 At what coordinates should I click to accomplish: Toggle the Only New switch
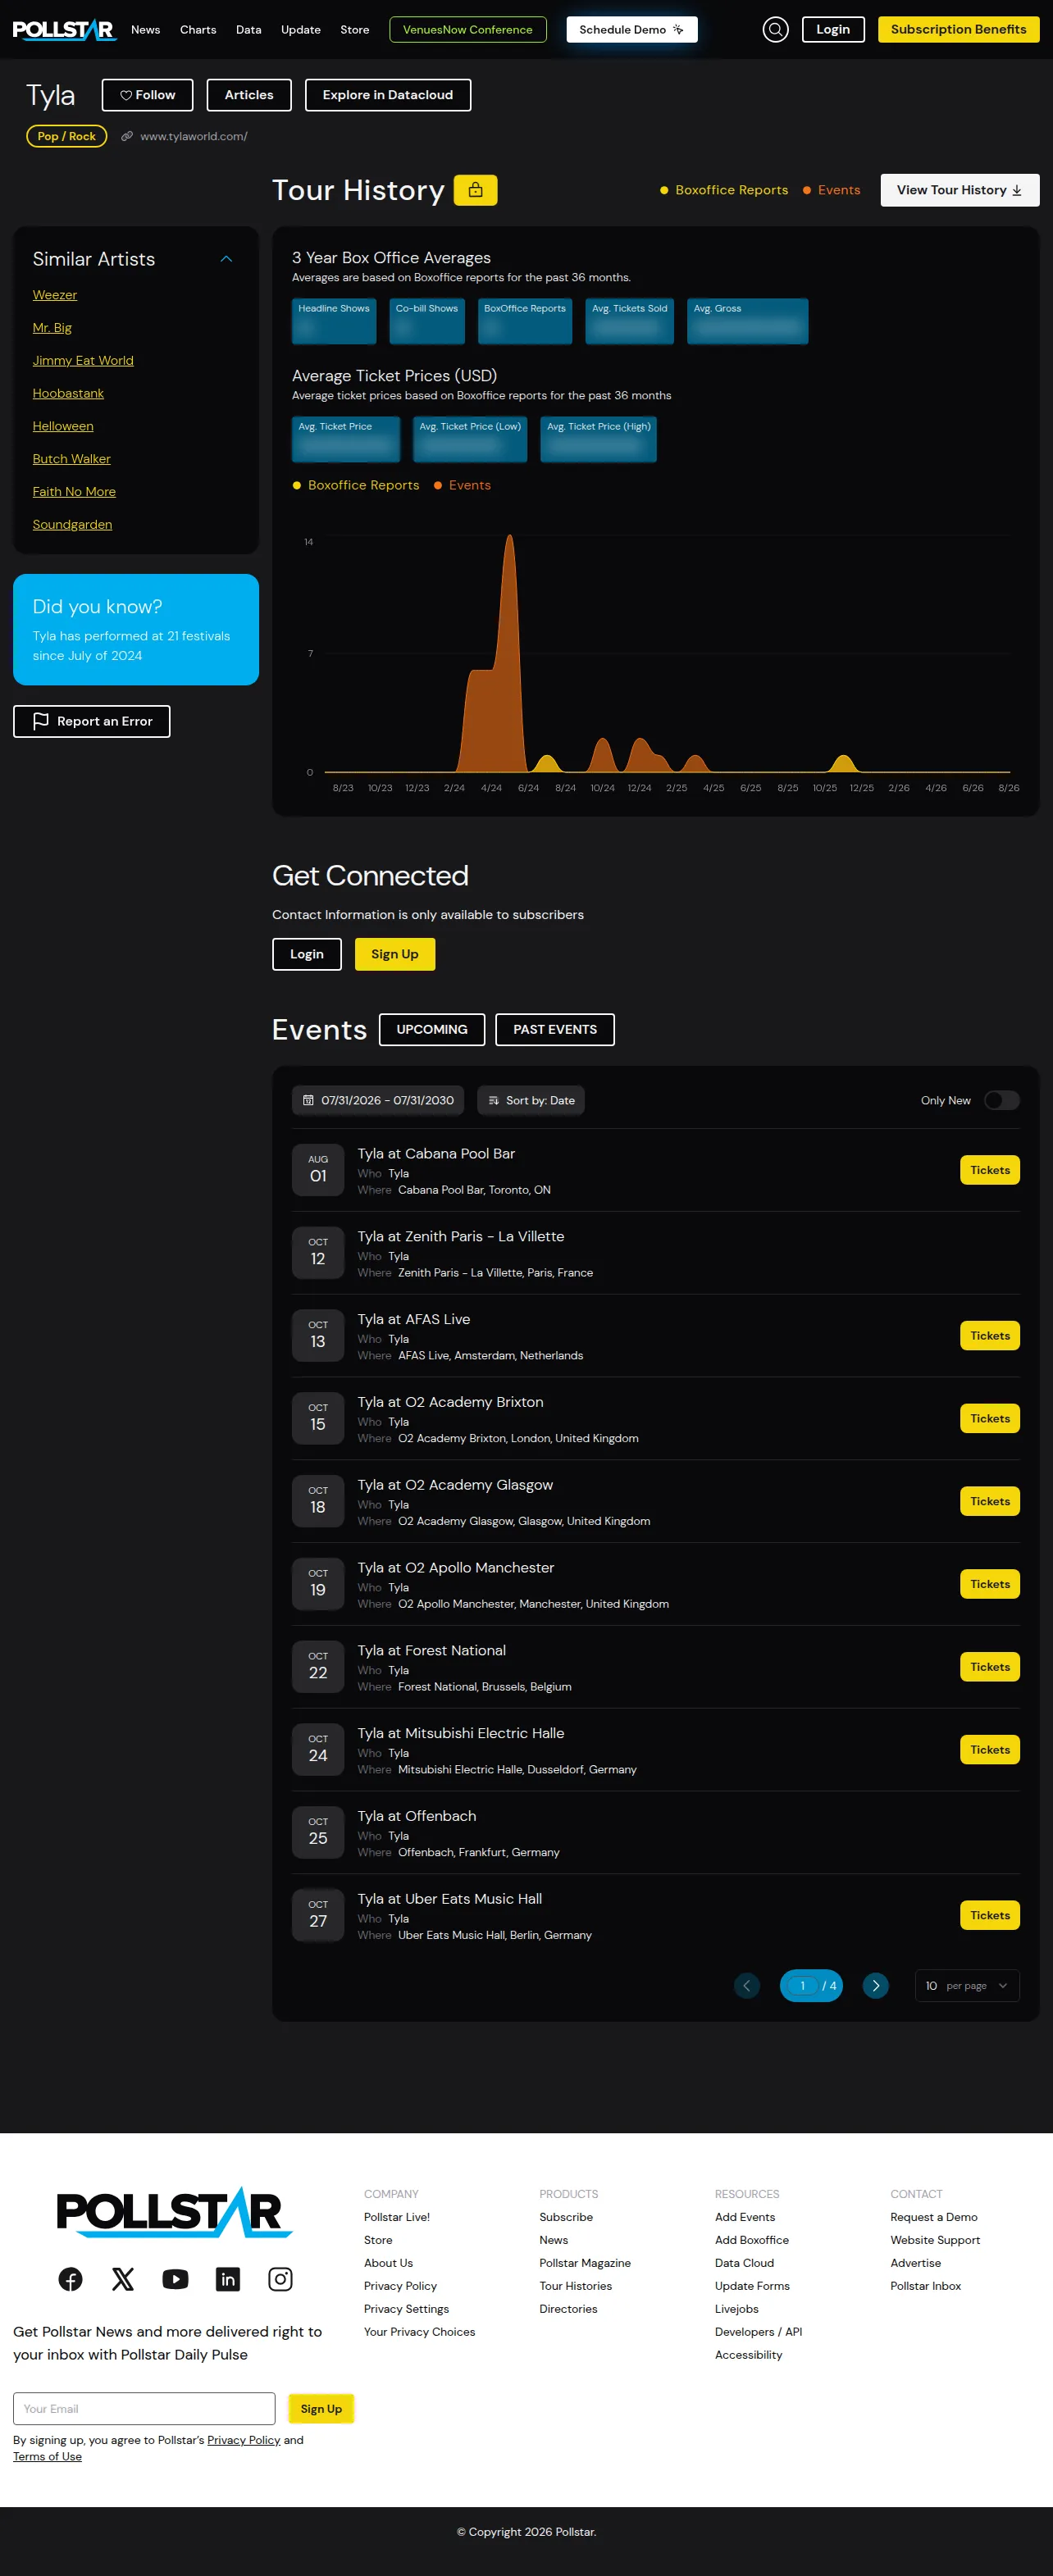tap(1002, 1100)
